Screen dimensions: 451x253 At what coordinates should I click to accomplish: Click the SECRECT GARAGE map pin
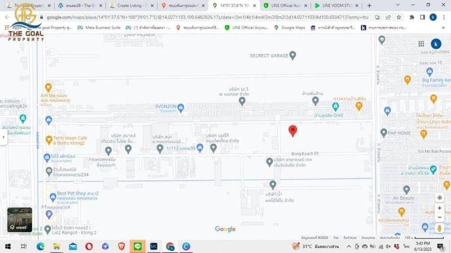(x=293, y=55)
